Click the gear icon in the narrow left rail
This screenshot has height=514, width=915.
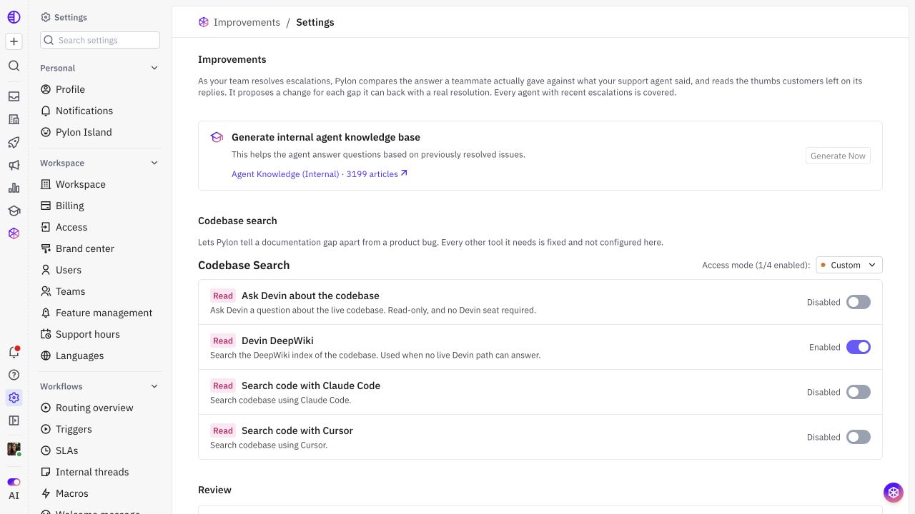[x=14, y=398]
